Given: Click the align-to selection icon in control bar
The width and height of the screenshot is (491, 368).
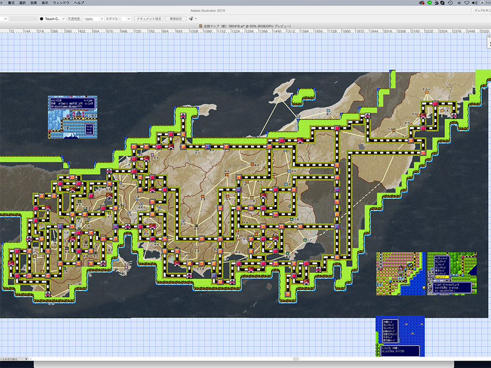Looking at the screenshot, I should [x=191, y=19].
